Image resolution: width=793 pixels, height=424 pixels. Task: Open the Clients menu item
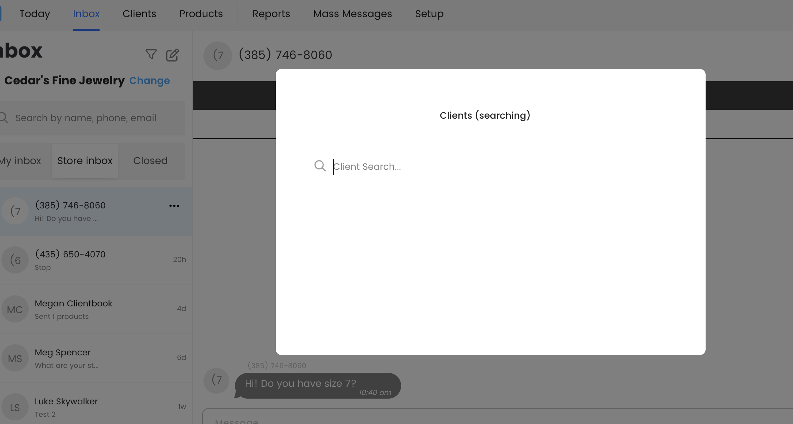point(139,14)
